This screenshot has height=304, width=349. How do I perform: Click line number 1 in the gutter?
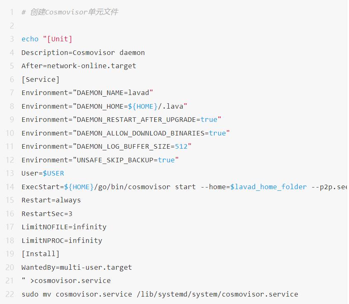pyautogui.click(x=12, y=12)
